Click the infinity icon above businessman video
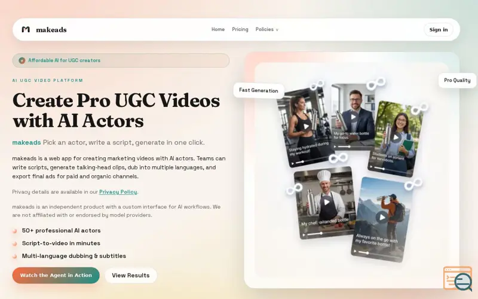Screen dimensions: 478x299 click(x=376, y=84)
